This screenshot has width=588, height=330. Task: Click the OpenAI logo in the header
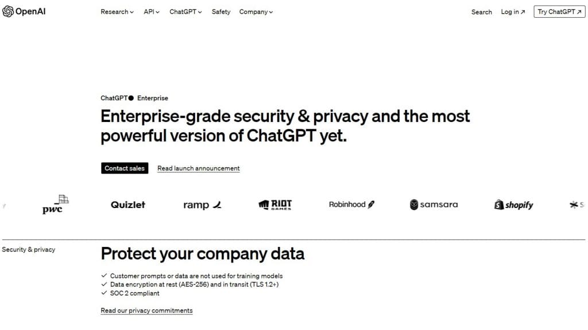tap(24, 11)
